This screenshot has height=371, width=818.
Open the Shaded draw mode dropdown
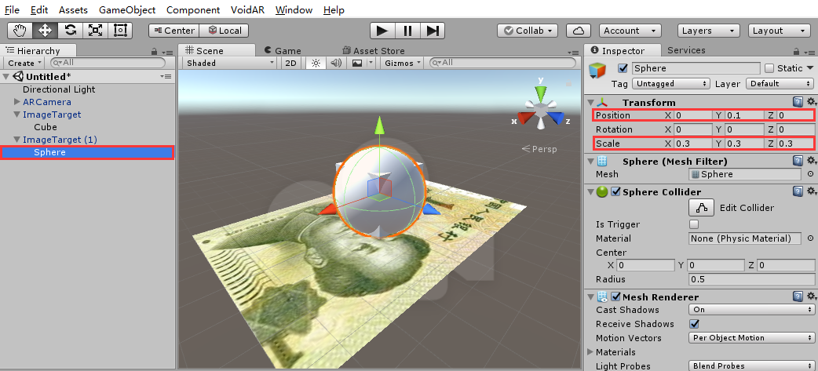(229, 63)
